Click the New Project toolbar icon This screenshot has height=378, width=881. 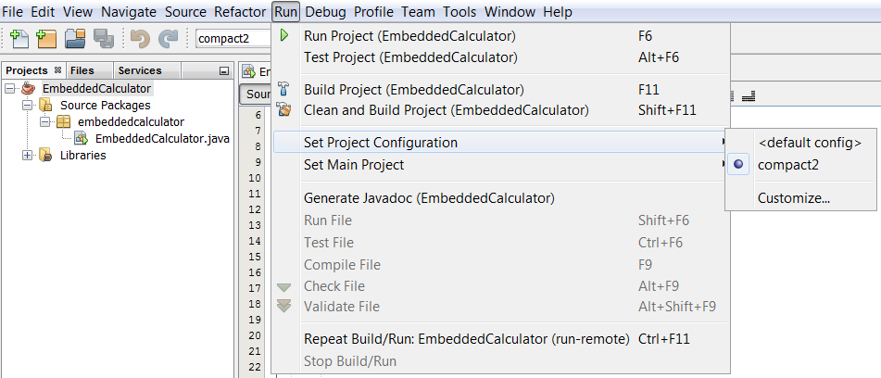click(46, 39)
